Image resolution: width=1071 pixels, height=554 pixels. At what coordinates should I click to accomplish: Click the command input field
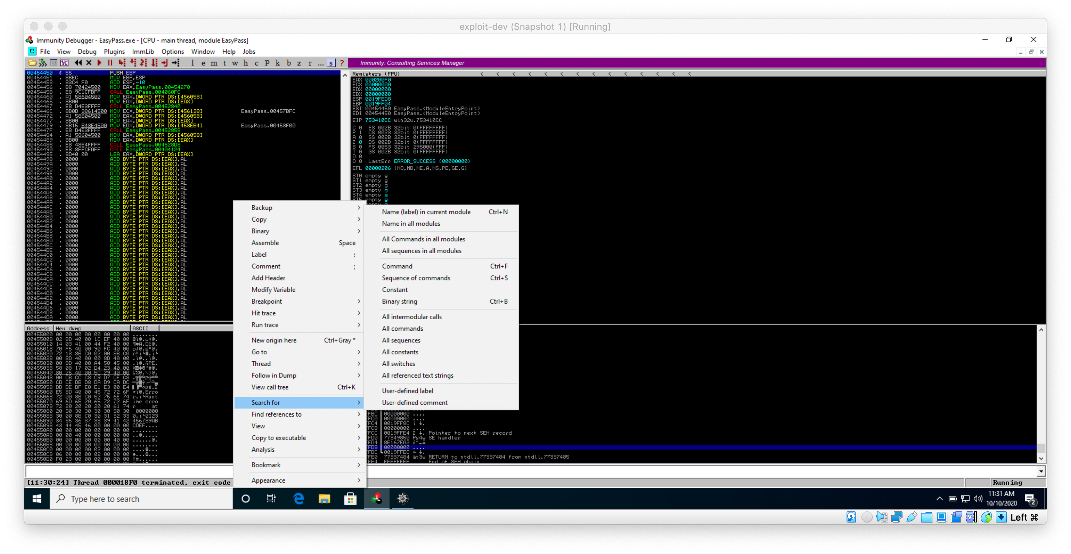[x=531, y=471]
